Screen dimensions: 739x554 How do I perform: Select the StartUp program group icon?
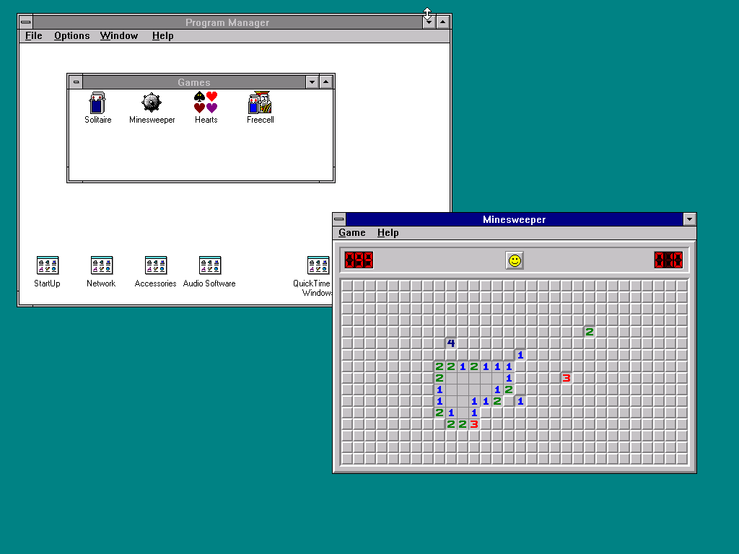click(47, 266)
